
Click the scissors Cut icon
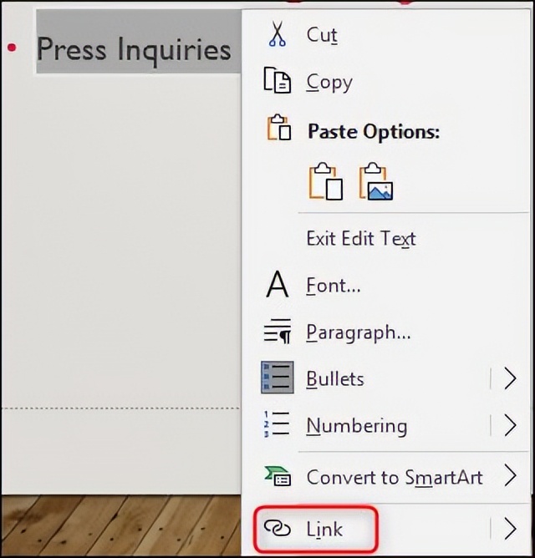(277, 34)
